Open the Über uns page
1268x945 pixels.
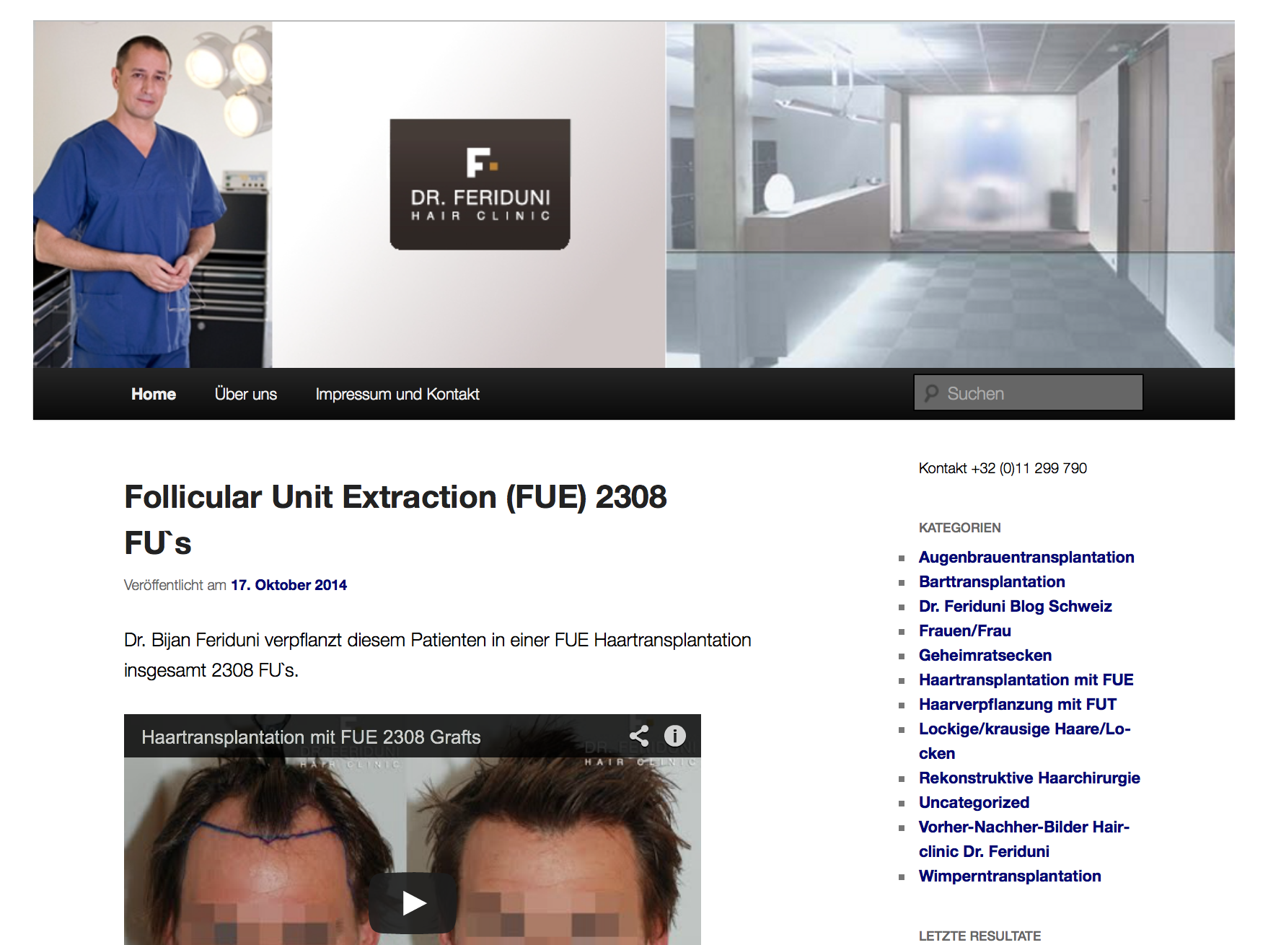click(x=245, y=394)
